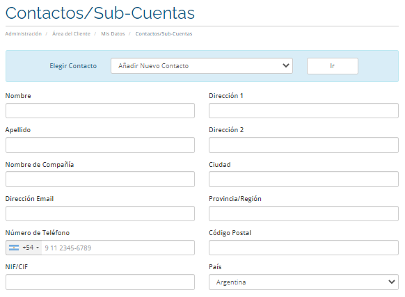405x297 pixels.
Task: Select the Nombre de Compañía field
Action: click(x=100, y=179)
